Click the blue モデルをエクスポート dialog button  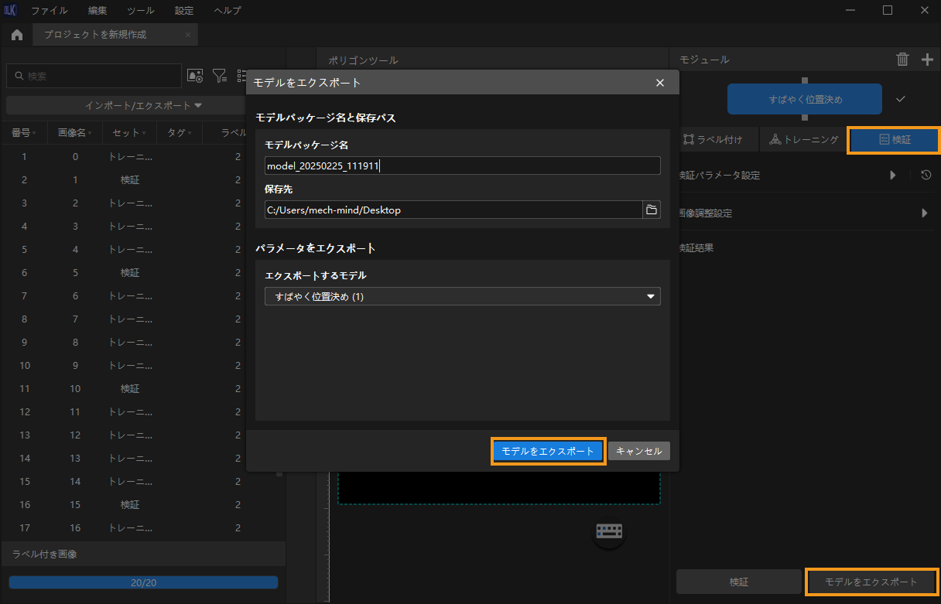tap(547, 451)
